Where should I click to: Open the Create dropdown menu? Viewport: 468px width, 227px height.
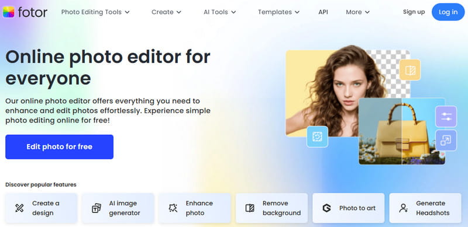(x=166, y=12)
